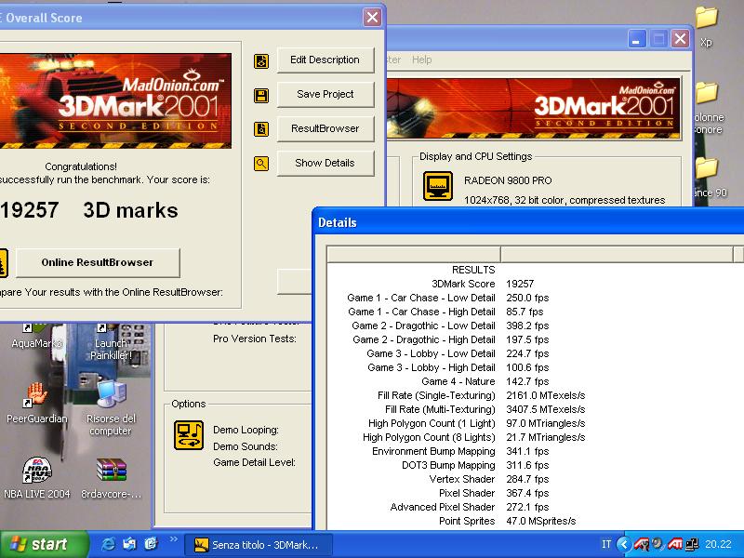Screen dimensions: 744x558
Task: Click the Online ResultBrowser button
Action: (98, 262)
